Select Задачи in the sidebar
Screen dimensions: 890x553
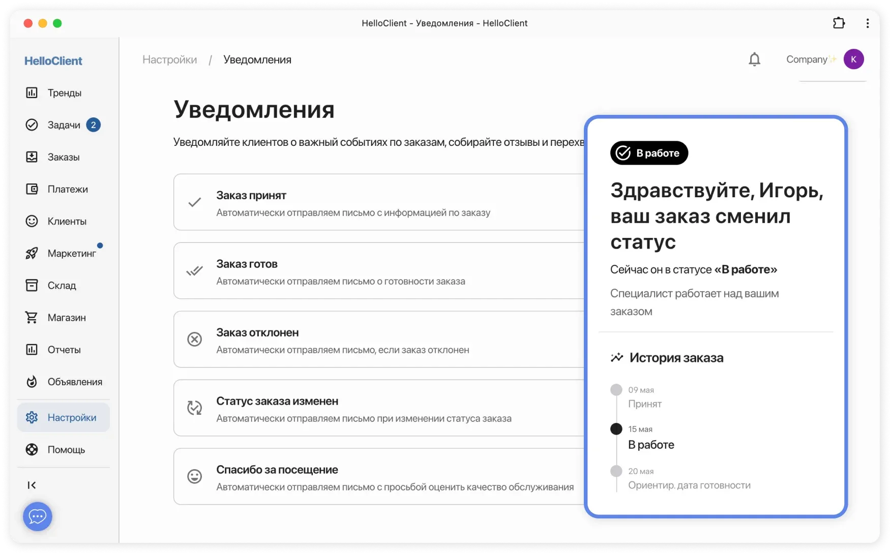[x=32, y=125]
